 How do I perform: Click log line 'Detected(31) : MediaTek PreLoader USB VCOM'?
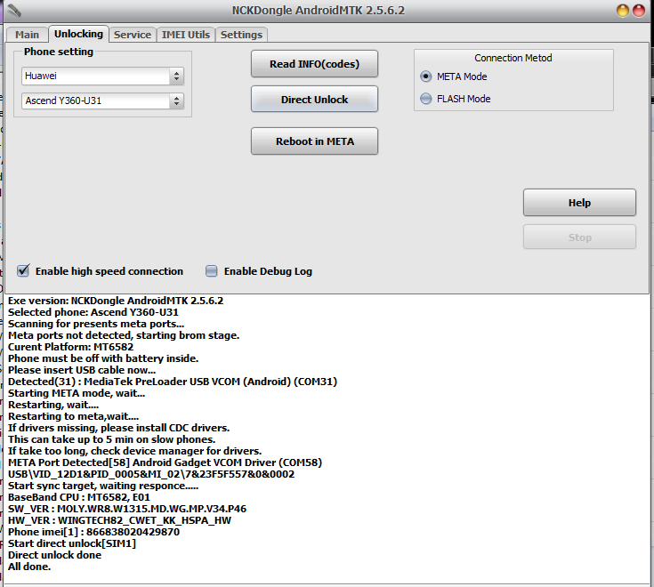(x=173, y=382)
